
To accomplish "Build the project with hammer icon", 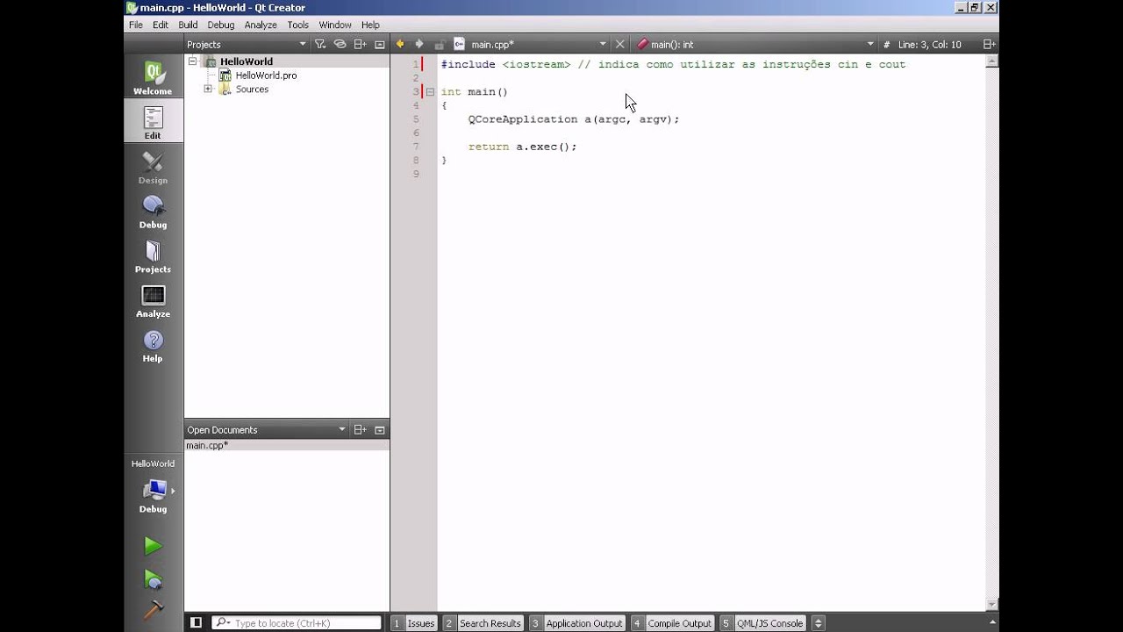I will click(x=153, y=609).
